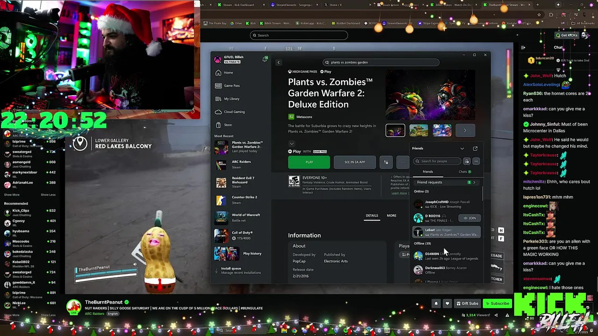Click green Subscribe button on Kick
Viewport: 598px width, 336px height.
click(x=497, y=303)
